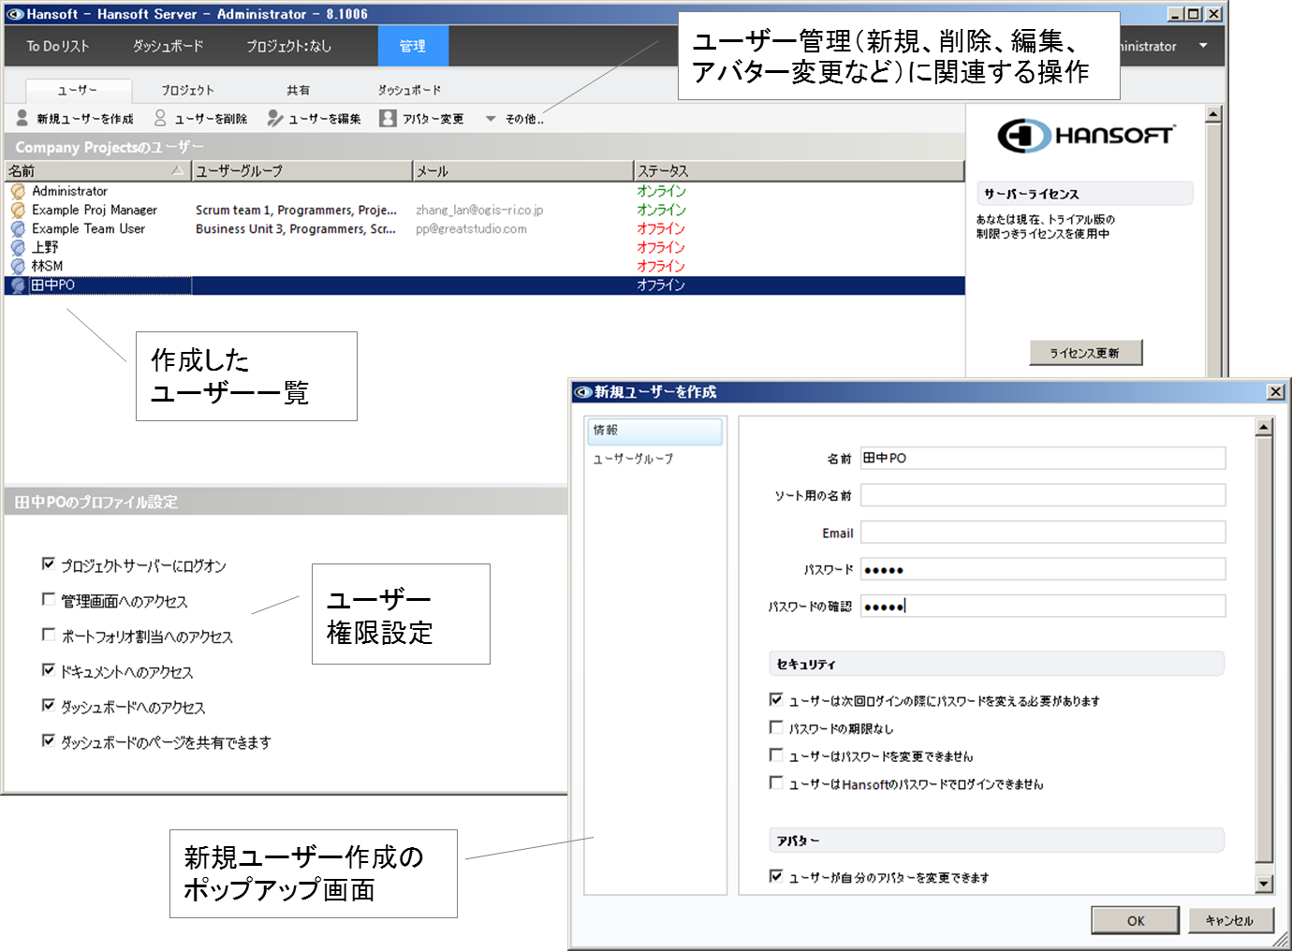Check user cannot login with Hansoft password
This screenshot has width=1292, height=951.
pyautogui.click(x=776, y=783)
